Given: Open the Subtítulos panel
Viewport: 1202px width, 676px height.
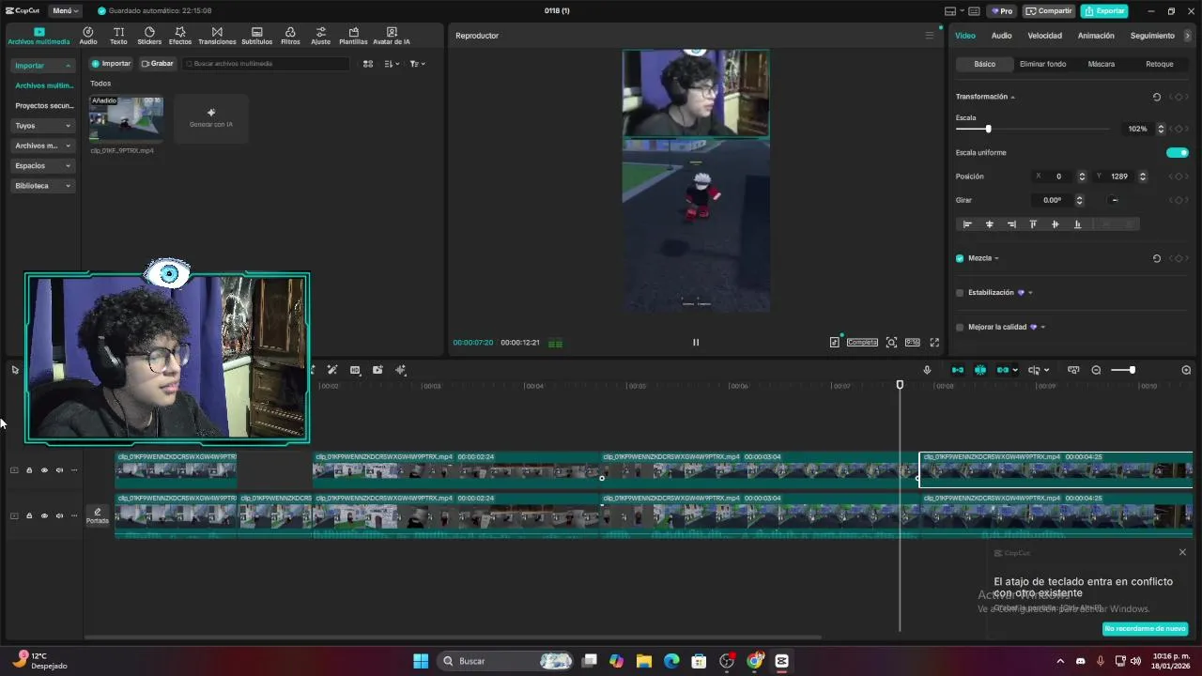Looking at the screenshot, I should coord(256,36).
